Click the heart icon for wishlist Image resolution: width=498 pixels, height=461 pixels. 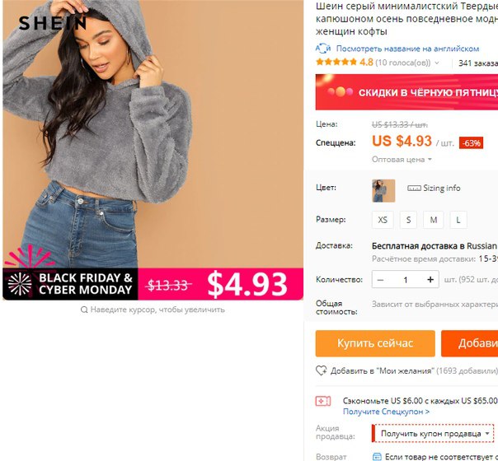coord(321,370)
